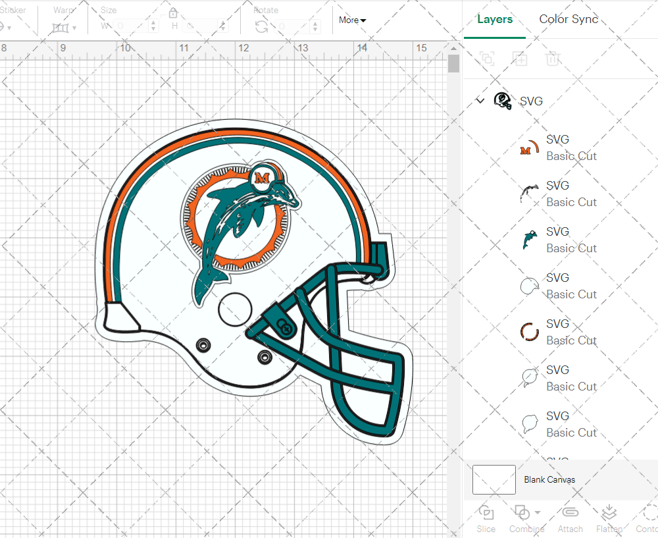Select the dolphin outline sketch layer
The image size is (658, 538).
(560, 194)
